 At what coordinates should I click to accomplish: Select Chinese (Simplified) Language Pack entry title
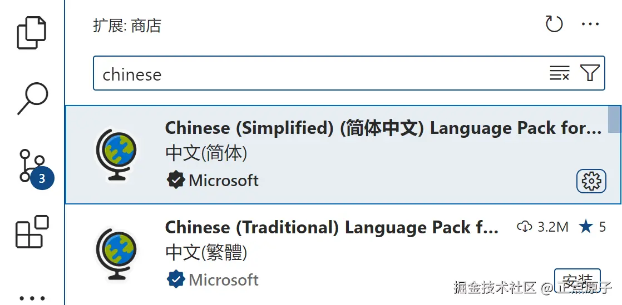pos(383,128)
